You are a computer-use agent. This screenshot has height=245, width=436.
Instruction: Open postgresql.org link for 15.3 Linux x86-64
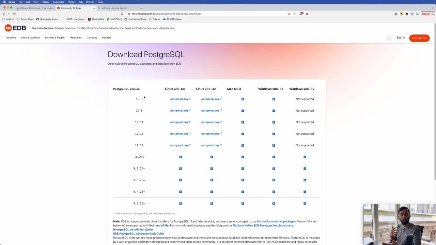pos(180,99)
